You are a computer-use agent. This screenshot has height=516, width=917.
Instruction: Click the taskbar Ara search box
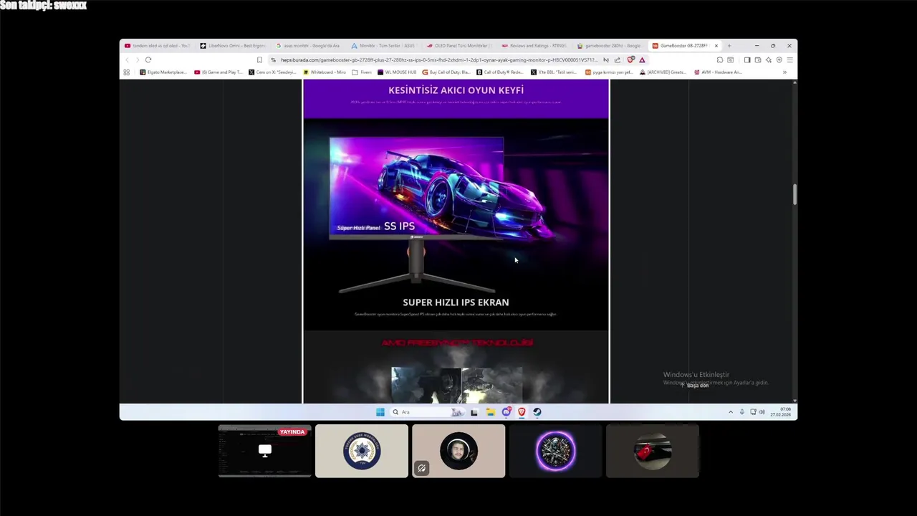click(426, 412)
